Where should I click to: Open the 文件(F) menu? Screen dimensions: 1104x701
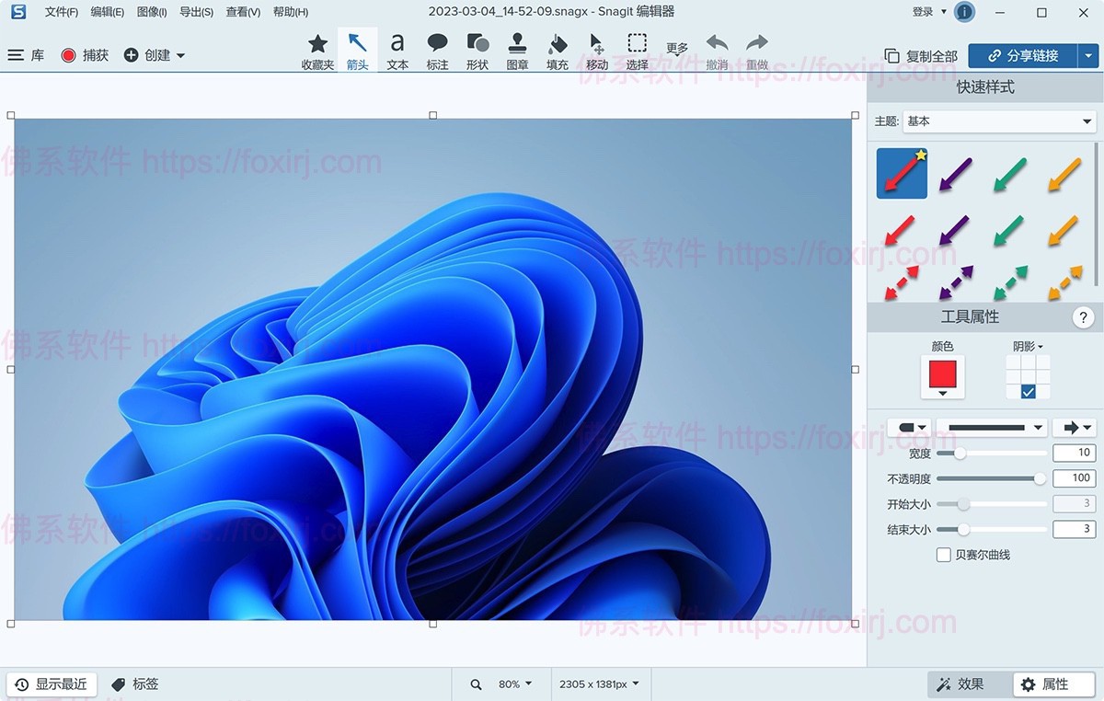tap(61, 11)
